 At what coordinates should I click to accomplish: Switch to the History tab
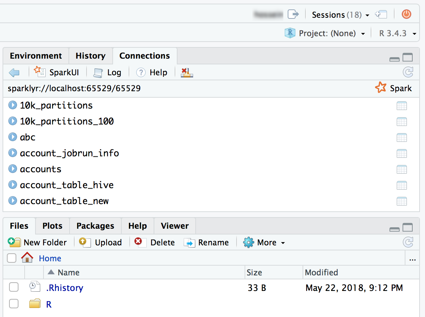point(91,56)
